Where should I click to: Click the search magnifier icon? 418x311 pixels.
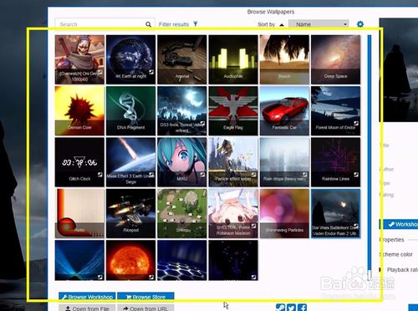coord(148,24)
